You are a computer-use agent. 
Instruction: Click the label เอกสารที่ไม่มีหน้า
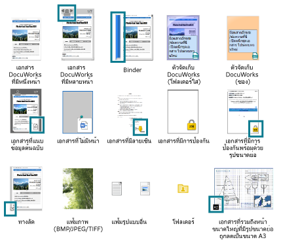pos(78,141)
